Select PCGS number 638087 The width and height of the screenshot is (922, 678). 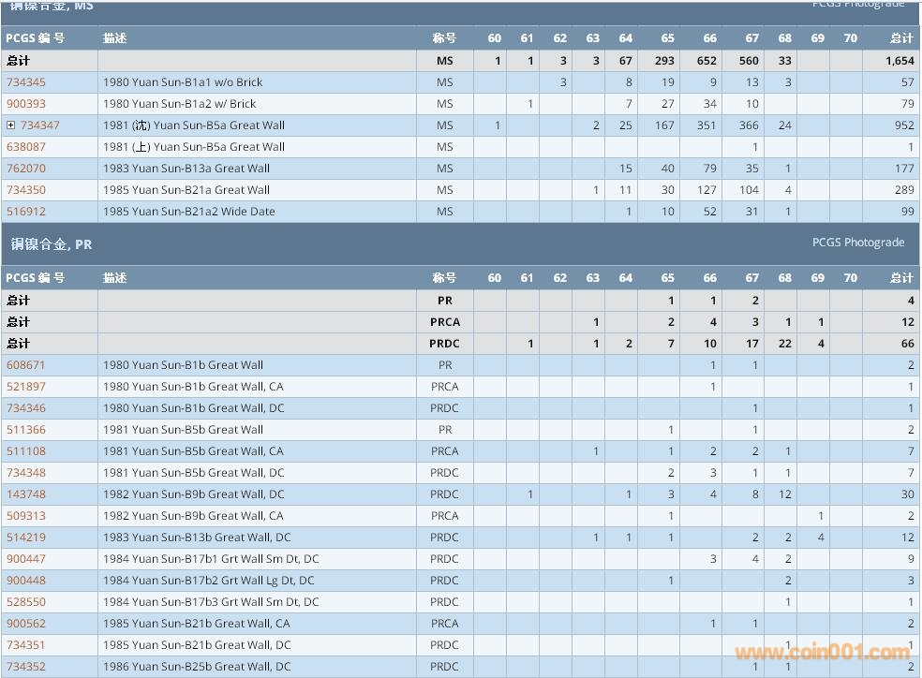point(25,147)
